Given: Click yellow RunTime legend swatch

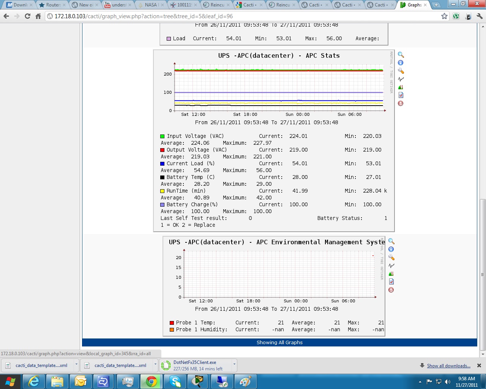Looking at the screenshot, I should 162,191.
